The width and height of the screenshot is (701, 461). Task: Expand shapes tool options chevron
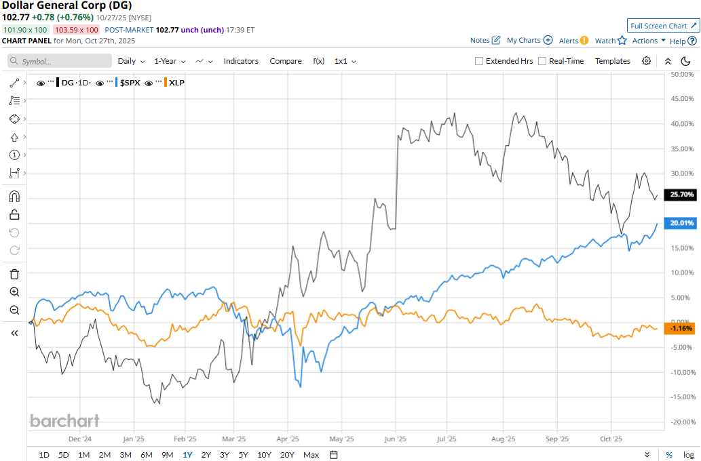[24, 119]
